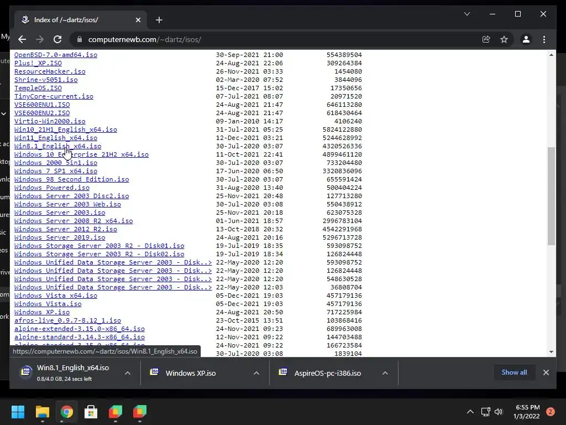Open notifications badge showing 2
Viewport: 566px width, 425px height.
[x=550, y=412]
